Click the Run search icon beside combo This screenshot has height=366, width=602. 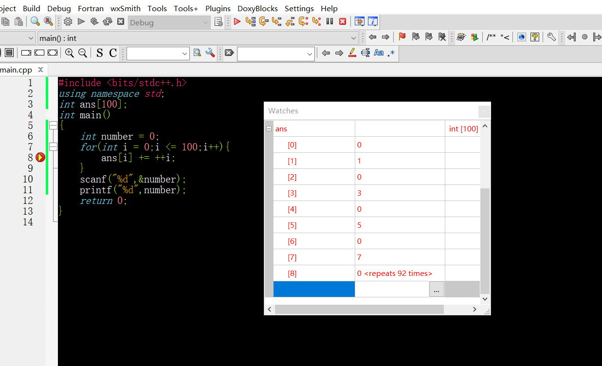197,53
